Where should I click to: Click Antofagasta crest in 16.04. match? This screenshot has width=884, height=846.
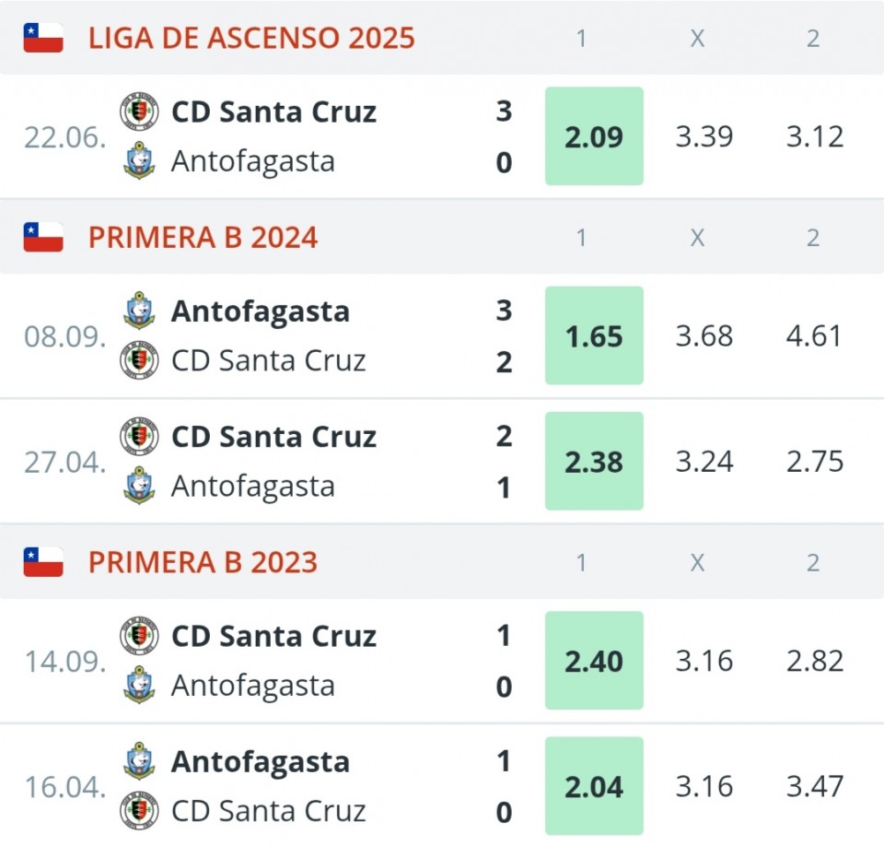[139, 761]
